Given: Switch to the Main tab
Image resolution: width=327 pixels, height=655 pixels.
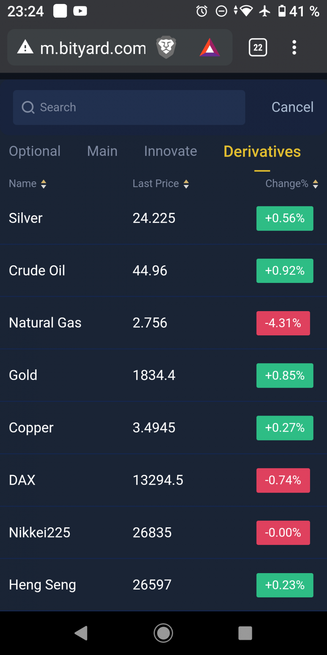Looking at the screenshot, I should coord(102,151).
